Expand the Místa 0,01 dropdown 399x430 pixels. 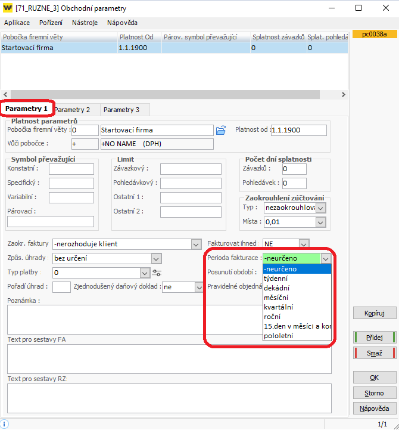pos(320,222)
